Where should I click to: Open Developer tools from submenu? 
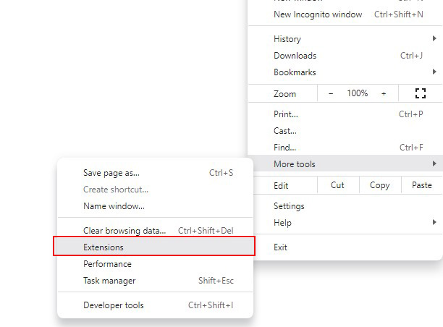pyautogui.click(x=155, y=305)
